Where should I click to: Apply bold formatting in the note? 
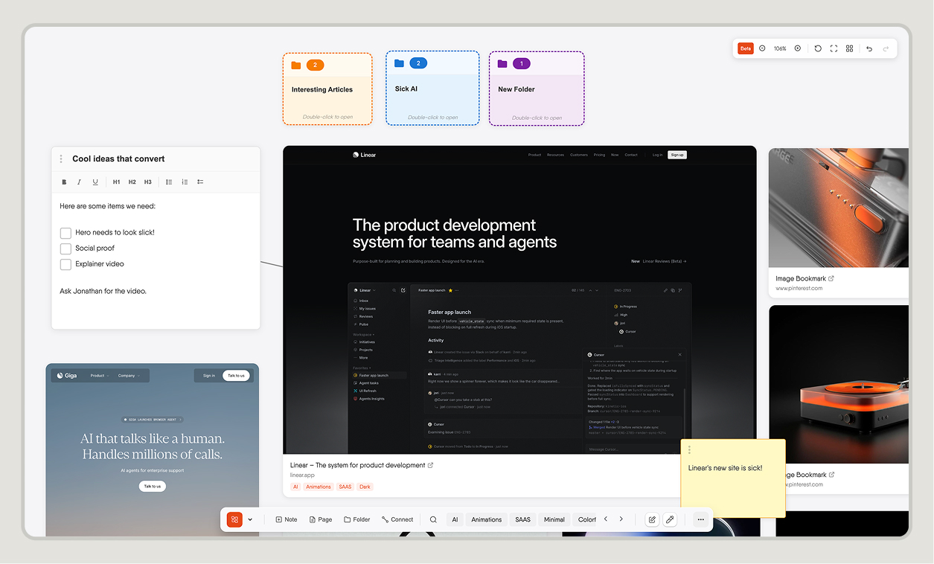[x=64, y=182]
